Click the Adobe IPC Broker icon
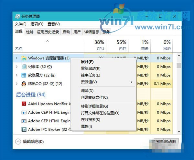This screenshot has height=160, width=194. pyautogui.click(x=24, y=129)
